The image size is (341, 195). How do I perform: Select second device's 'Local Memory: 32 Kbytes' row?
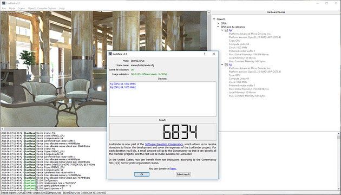[x=242, y=92]
